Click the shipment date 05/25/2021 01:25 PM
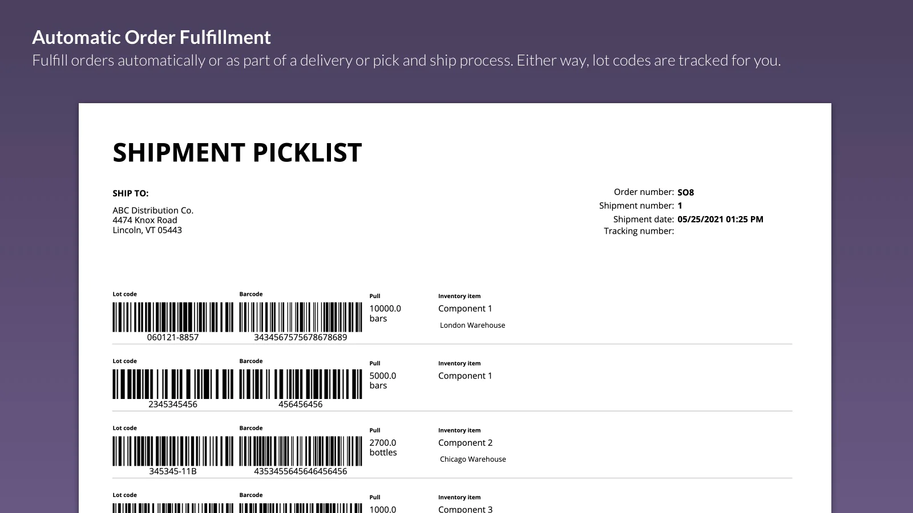Viewport: 913px width, 513px height. tap(720, 219)
